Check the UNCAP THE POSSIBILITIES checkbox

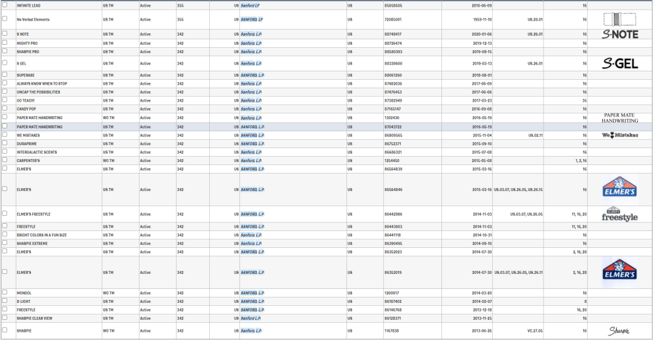5,91
